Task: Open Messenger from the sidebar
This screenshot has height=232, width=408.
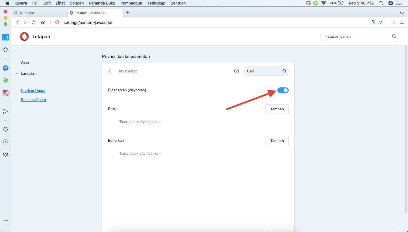Action: coord(5,68)
